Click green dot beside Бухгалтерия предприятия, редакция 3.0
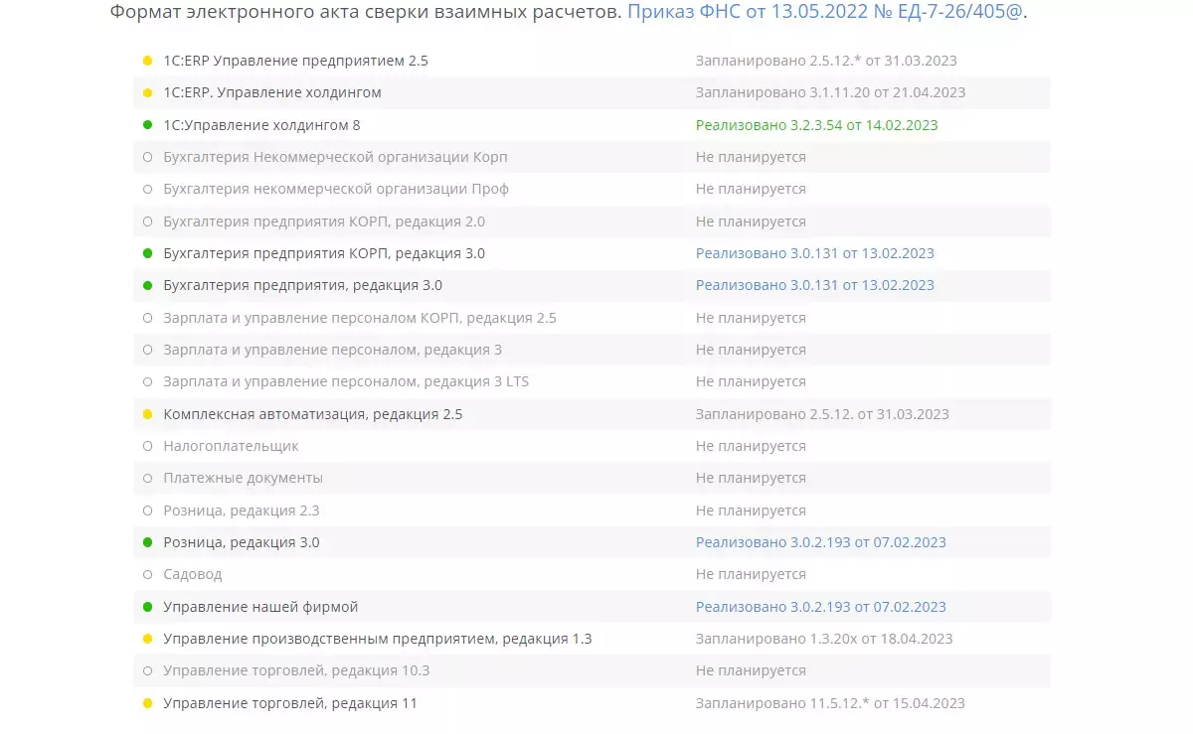The width and height of the screenshot is (1193, 734). click(147, 285)
